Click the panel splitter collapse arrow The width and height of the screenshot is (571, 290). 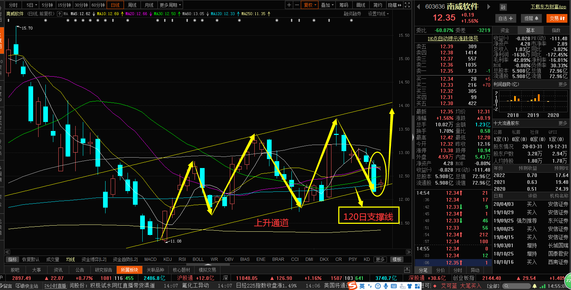coord(413,137)
